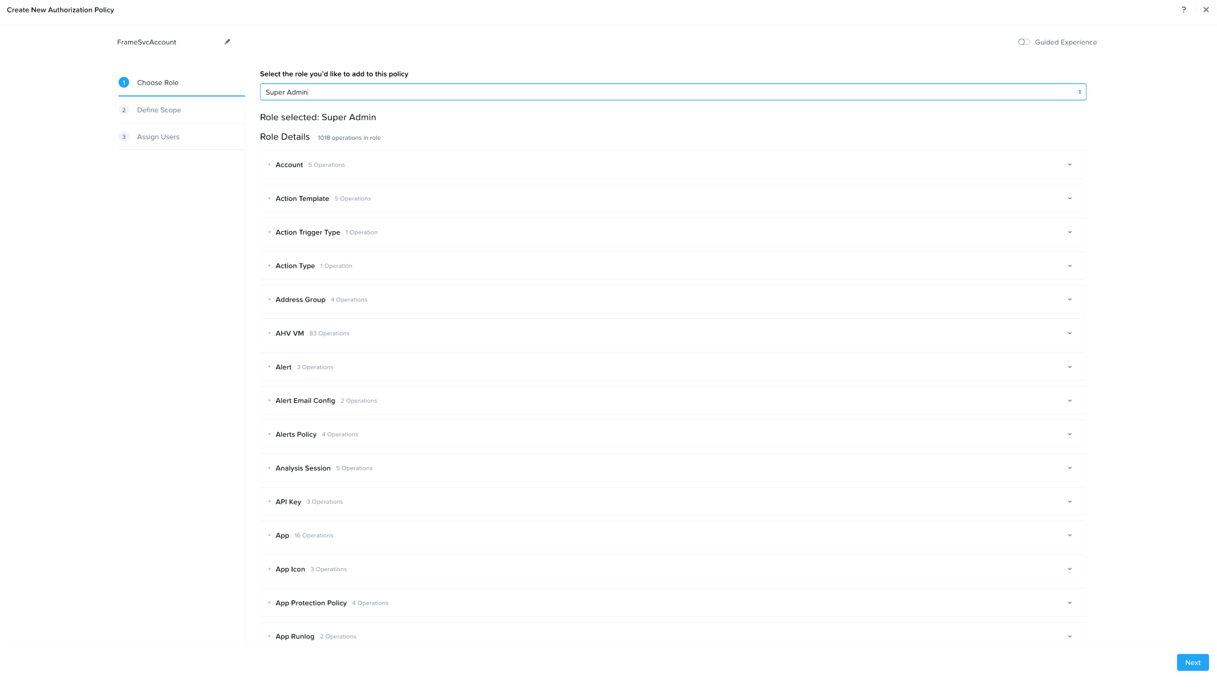Click the step 3 number icon

coord(124,137)
